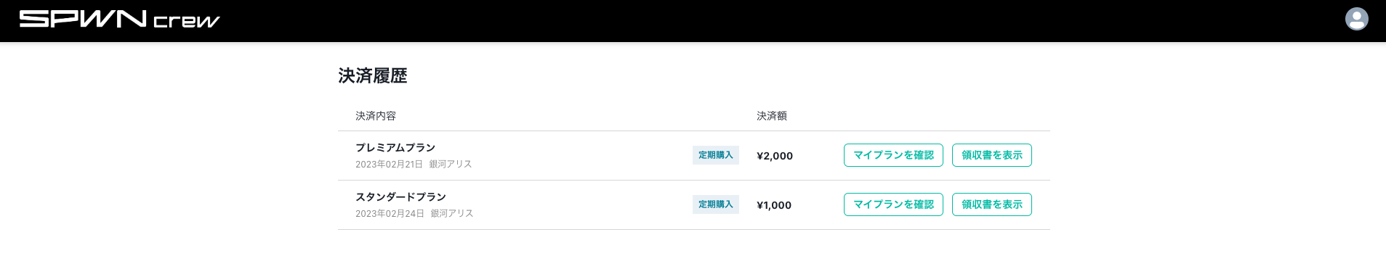1386x269 pixels.
Task: Click the 決済内容 column header
Action: tap(376, 116)
